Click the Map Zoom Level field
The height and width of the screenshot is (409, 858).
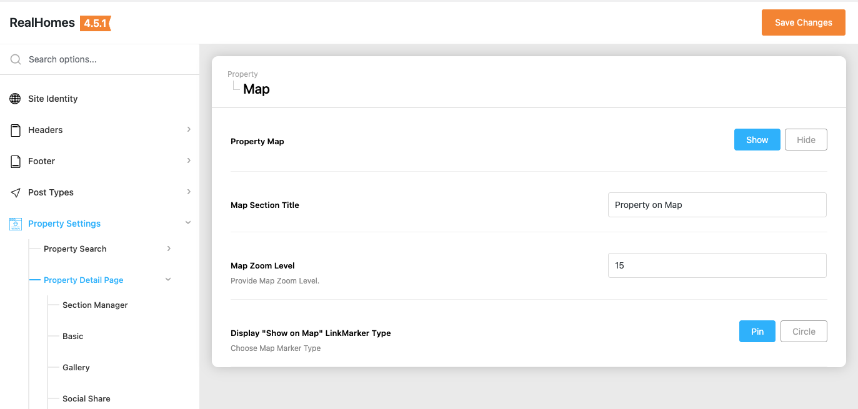click(x=717, y=265)
